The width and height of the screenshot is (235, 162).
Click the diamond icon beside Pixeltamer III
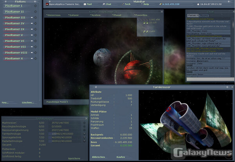pos(36,18)
